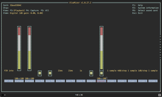Click the AlsaMixer v1.0.27.2 title
The height and width of the screenshot is (97, 162).
80,3
